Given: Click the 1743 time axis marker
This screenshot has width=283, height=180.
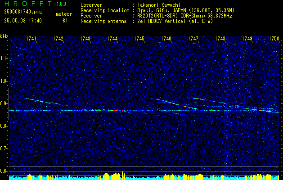Looking at the screenshot, I should click(85, 39).
